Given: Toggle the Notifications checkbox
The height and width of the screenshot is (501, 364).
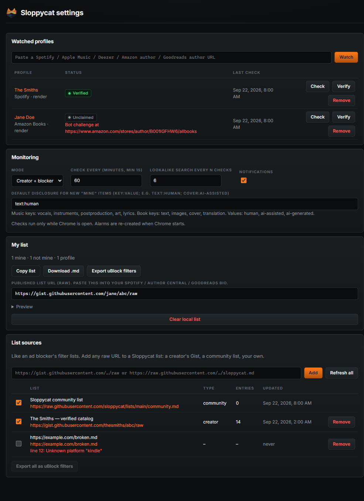Looking at the screenshot, I should pyautogui.click(x=244, y=181).
